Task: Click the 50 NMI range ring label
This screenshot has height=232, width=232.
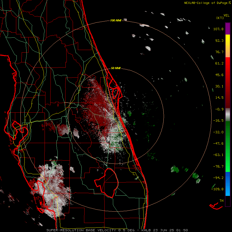Action: point(116,68)
